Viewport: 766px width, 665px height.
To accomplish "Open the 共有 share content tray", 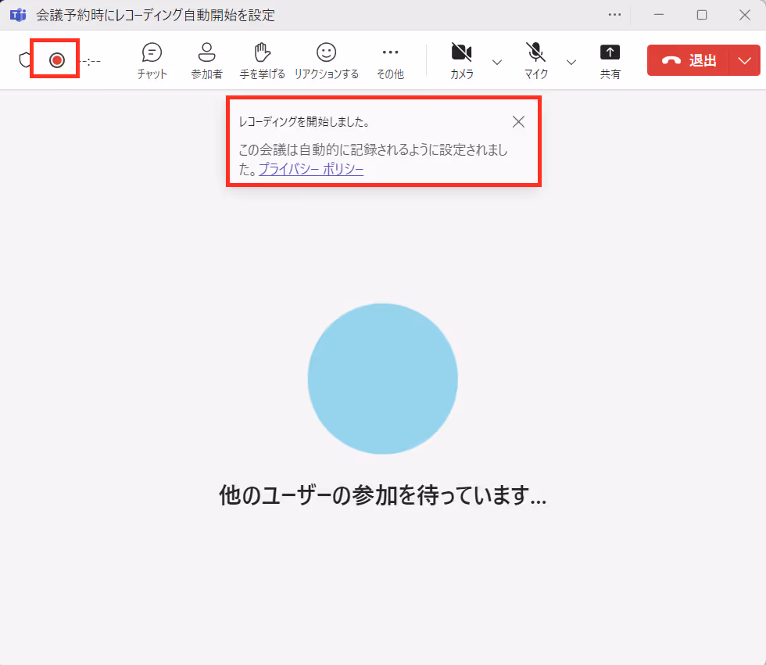I will pos(610,61).
